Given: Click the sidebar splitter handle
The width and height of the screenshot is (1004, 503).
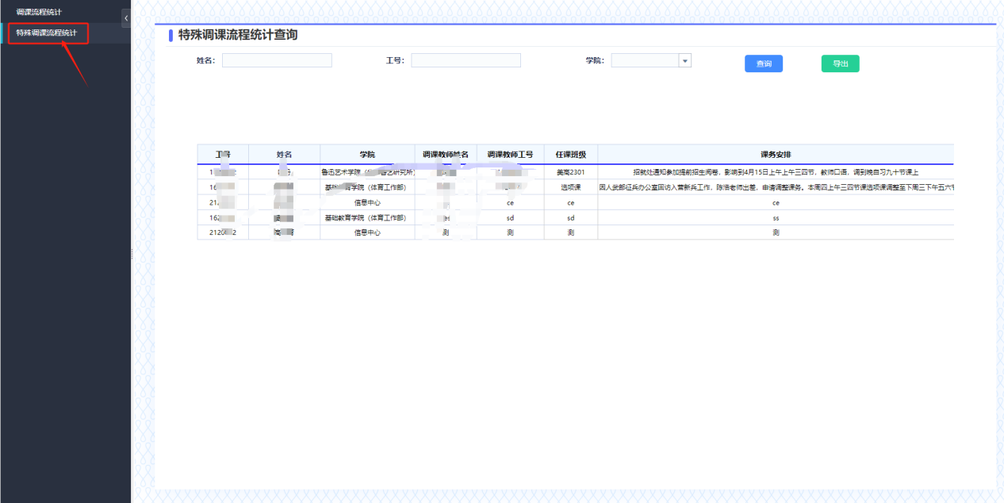Looking at the screenshot, I should [x=132, y=252].
